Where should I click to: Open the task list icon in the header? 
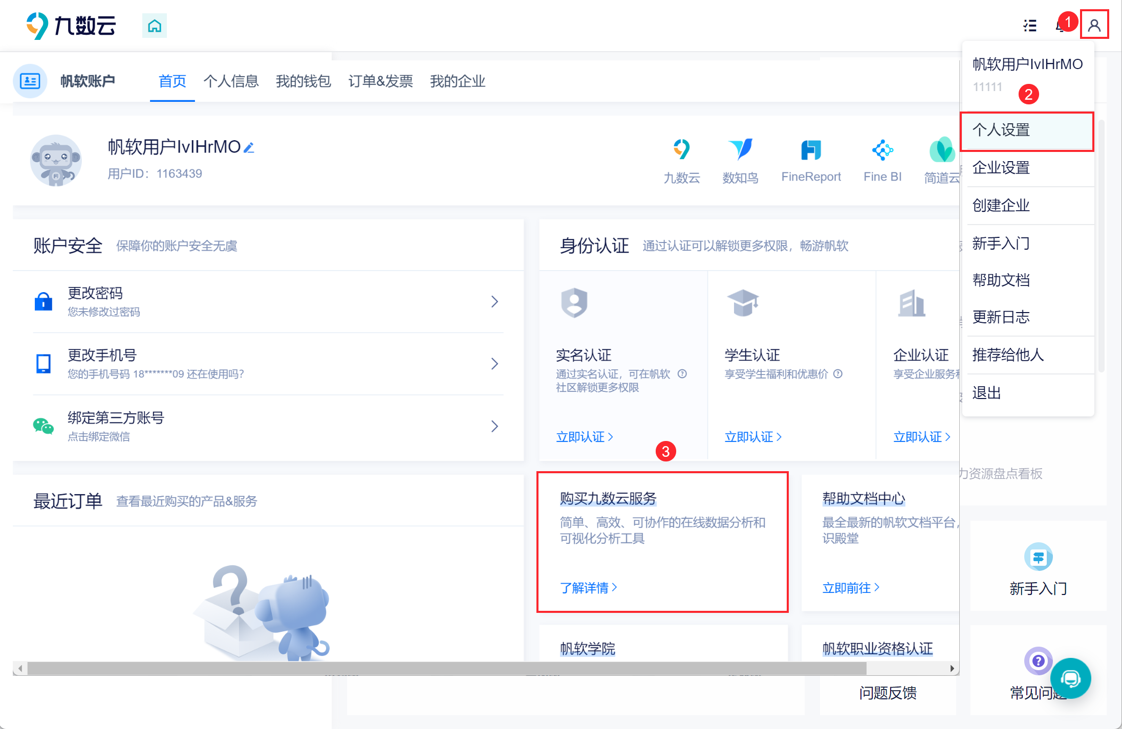click(x=1030, y=26)
